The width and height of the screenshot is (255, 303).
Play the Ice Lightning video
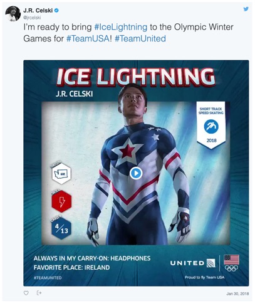point(136,173)
